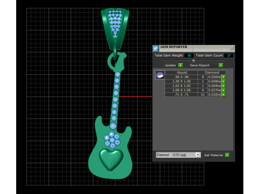
Task: Adjust the slider handle under gem totals
Action: 194,60
